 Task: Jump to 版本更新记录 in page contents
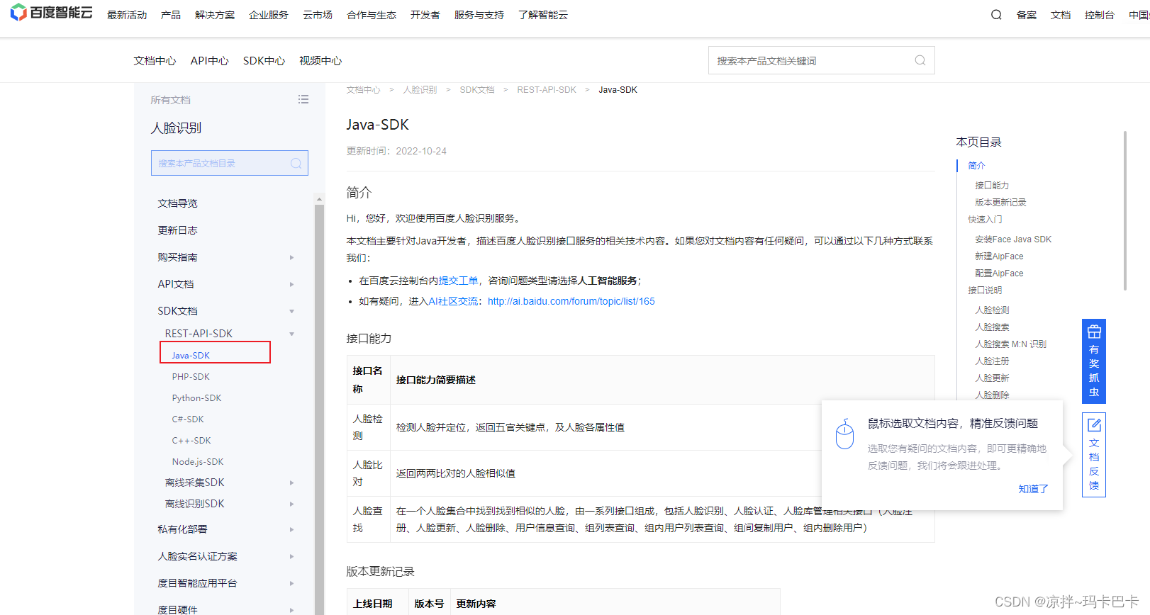1000,203
